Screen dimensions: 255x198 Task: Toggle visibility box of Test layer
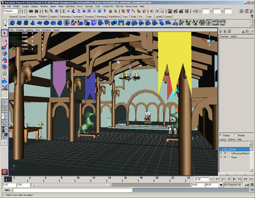tap(221, 149)
